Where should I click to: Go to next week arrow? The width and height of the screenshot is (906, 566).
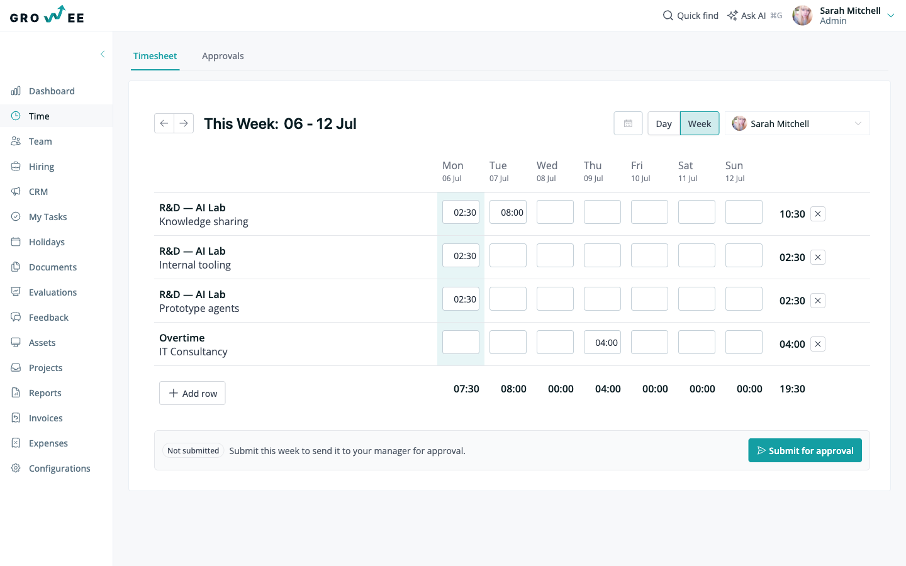pos(184,123)
